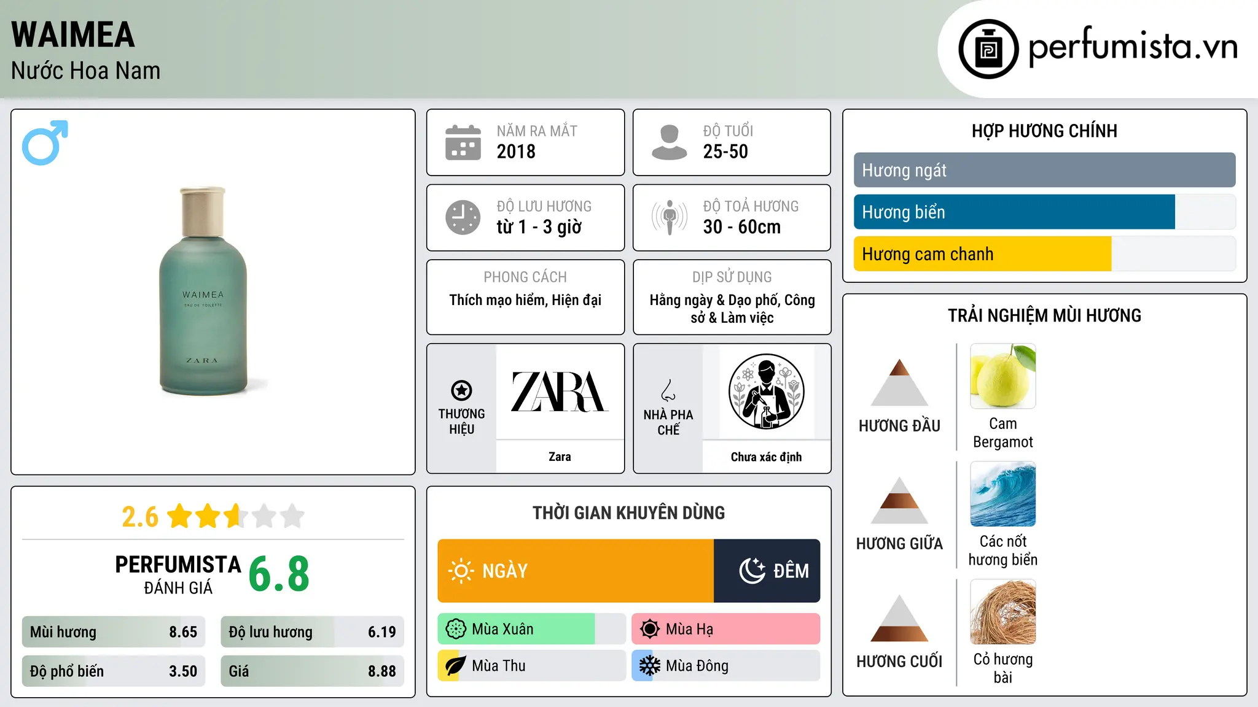
Task: Click the Mùa Thu season bar
Action: click(x=532, y=666)
